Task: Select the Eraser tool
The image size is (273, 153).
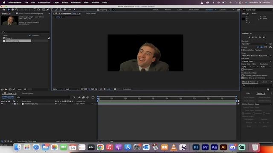Action: (65, 10)
